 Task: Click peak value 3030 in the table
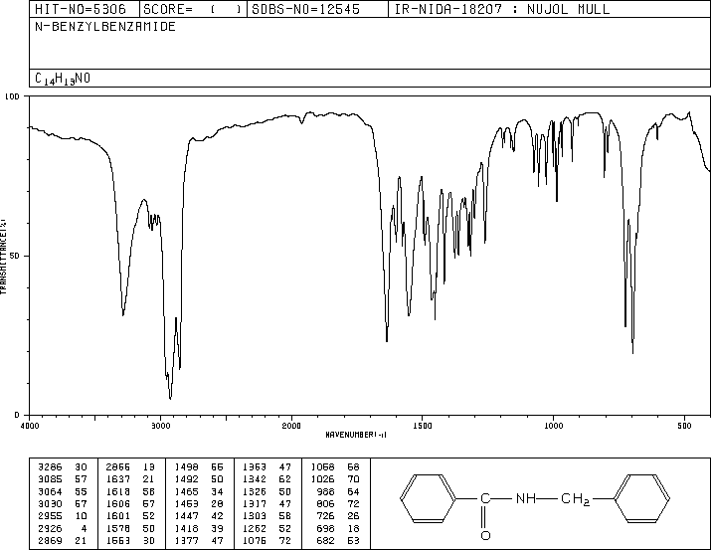pos(51,503)
